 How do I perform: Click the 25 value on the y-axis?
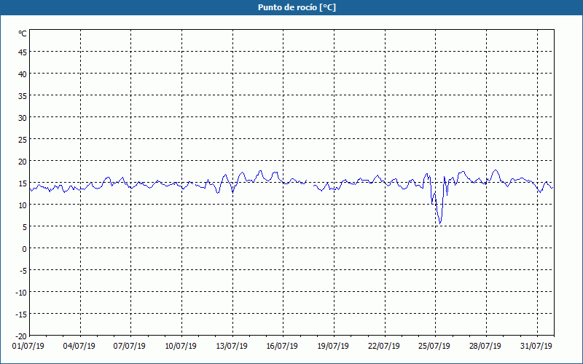23,140
